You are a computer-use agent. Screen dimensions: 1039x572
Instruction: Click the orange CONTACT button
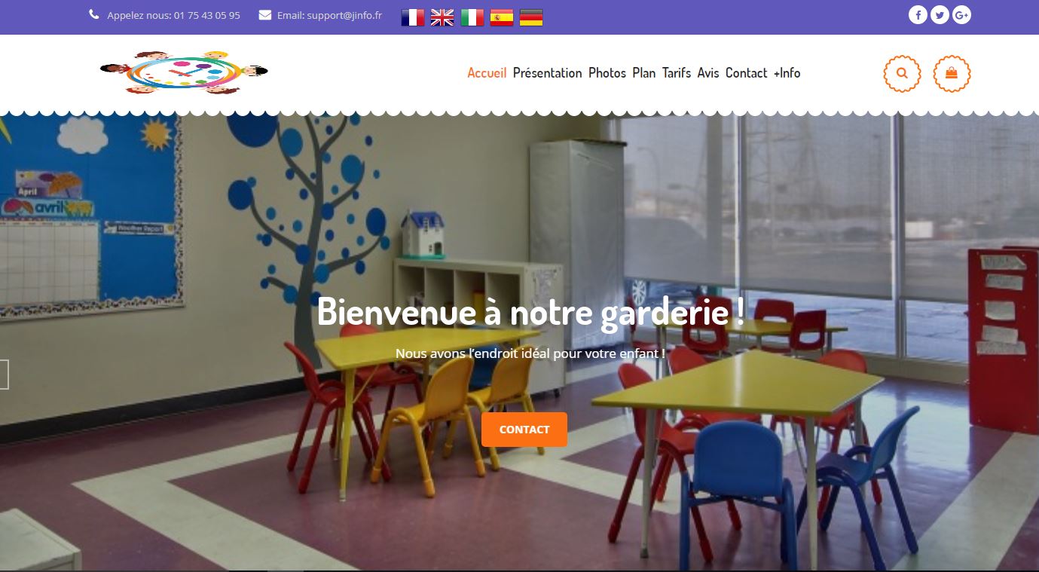(x=524, y=430)
